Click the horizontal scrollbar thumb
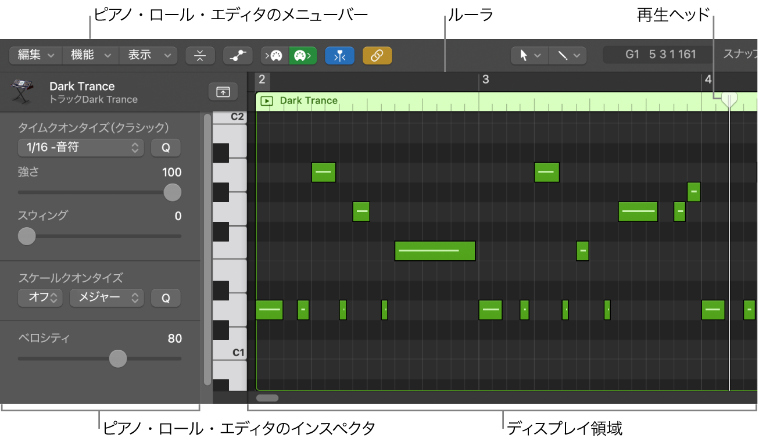759x445 pixels. tap(267, 398)
